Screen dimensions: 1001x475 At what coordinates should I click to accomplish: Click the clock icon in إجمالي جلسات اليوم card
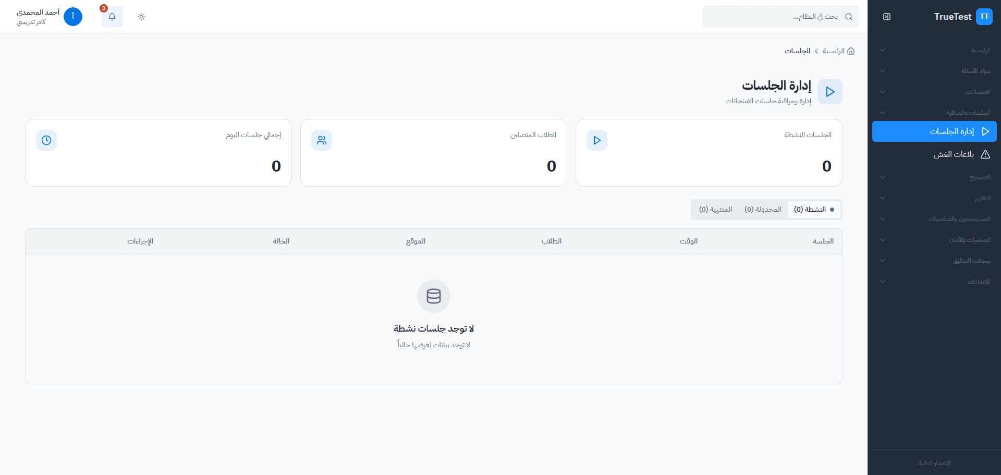[x=46, y=140]
